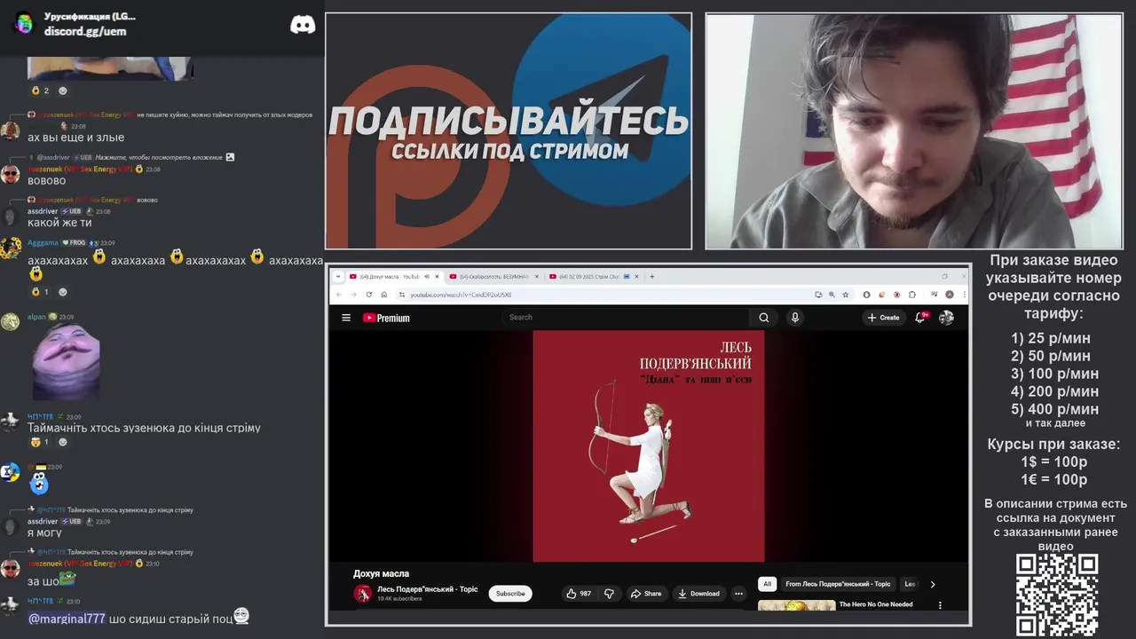Click the YouTube Premium logo

[x=386, y=318]
